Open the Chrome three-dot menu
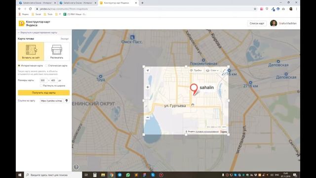316x178 pixels. click(x=296, y=9)
